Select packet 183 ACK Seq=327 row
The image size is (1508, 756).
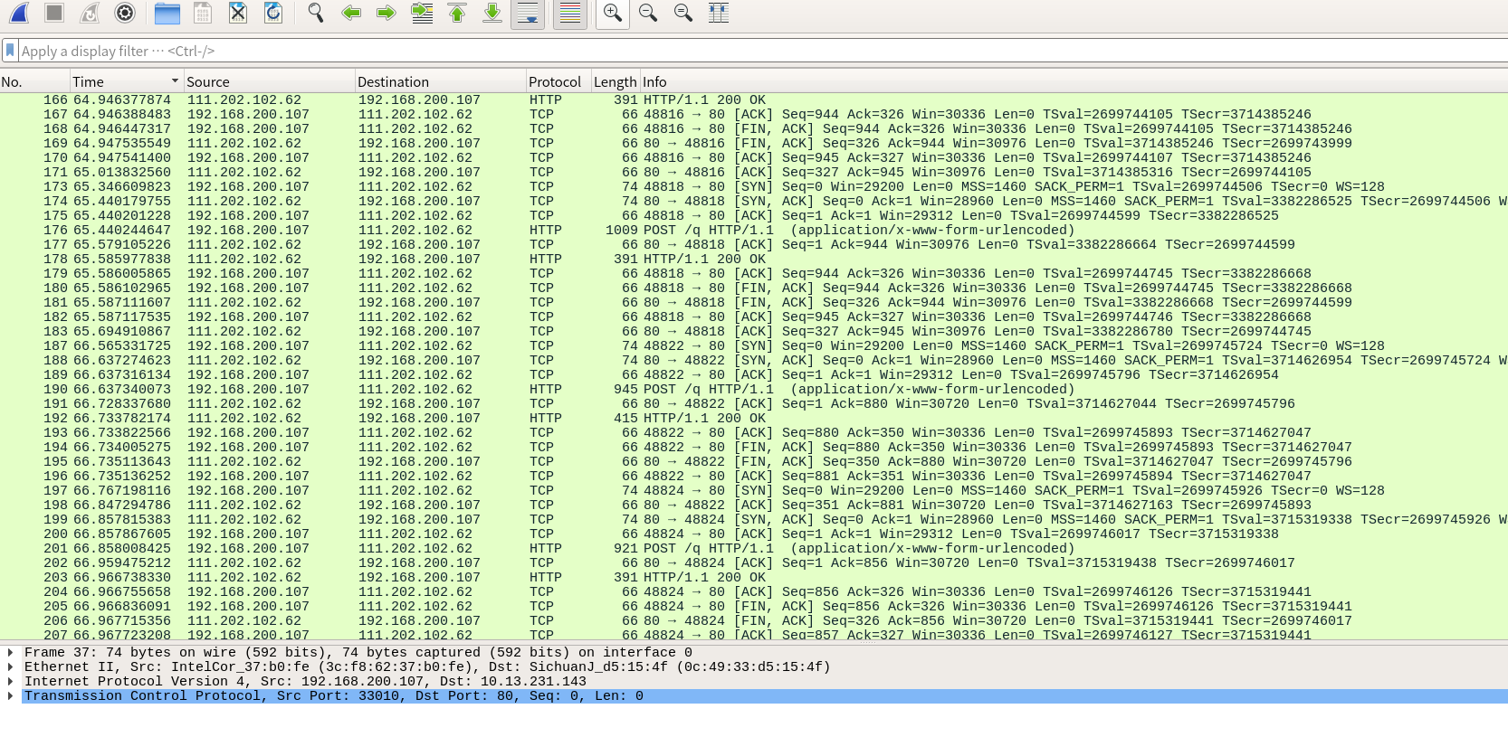[754, 331]
